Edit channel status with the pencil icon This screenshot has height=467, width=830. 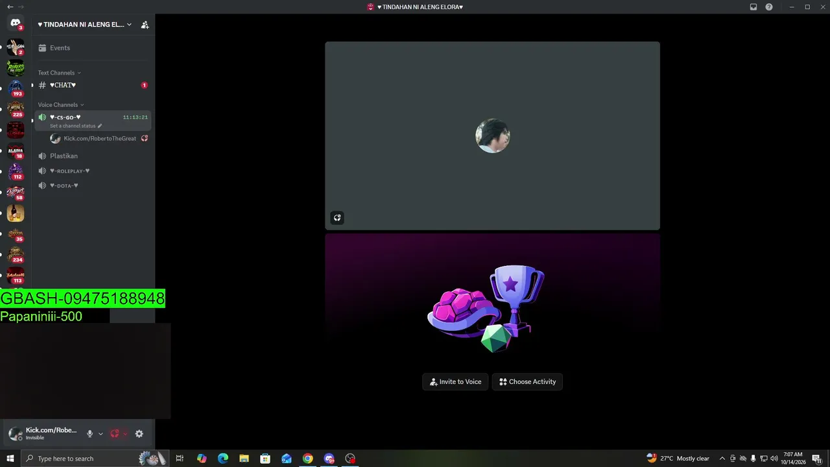point(100,126)
